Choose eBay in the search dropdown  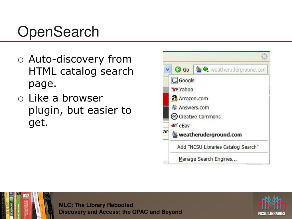[x=219, y=125]
